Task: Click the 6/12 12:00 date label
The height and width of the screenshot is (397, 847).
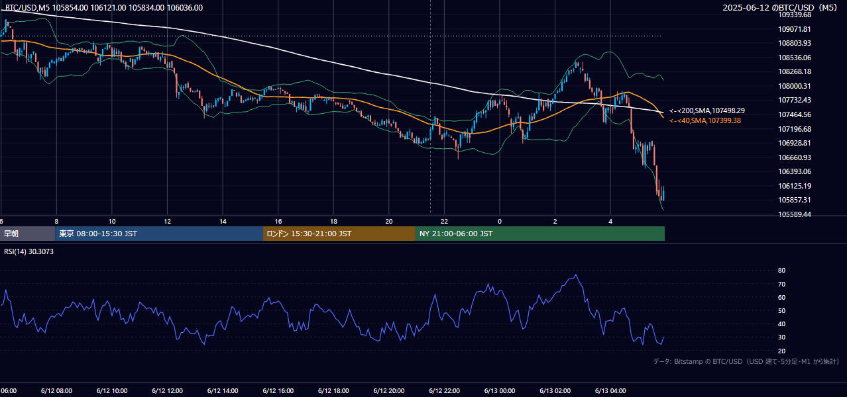Action: [x=167, y=390]
